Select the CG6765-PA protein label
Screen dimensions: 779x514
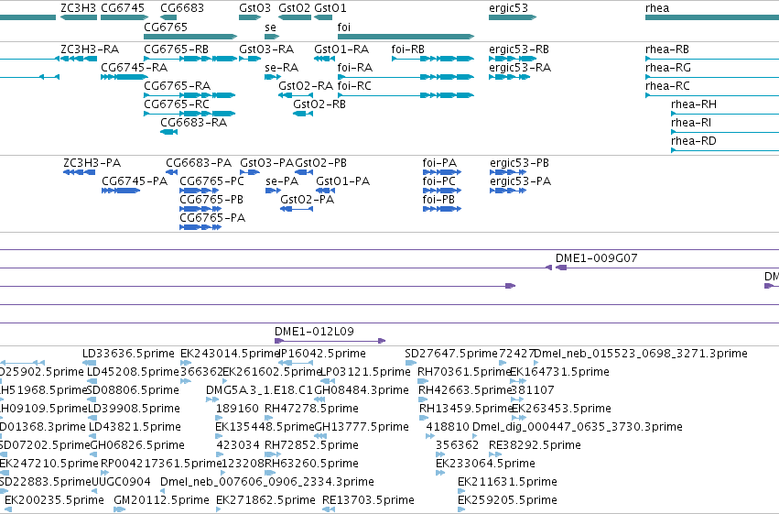pyautogui.click(x=212, y=218)
